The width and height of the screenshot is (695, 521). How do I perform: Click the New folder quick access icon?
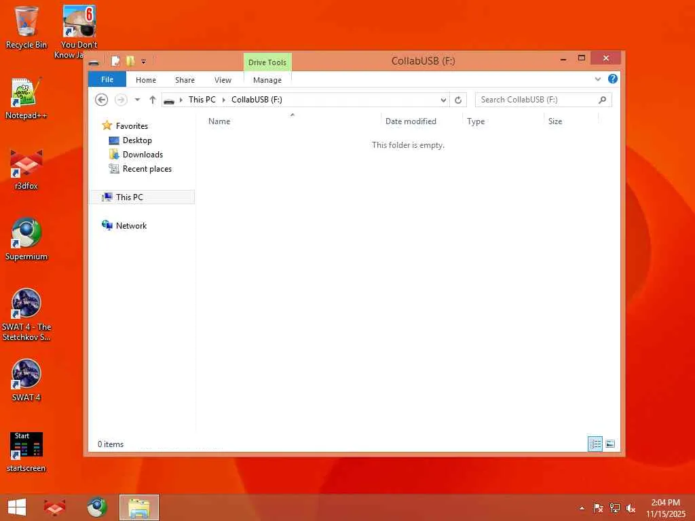pyautogui.click(x=130, y=61)
